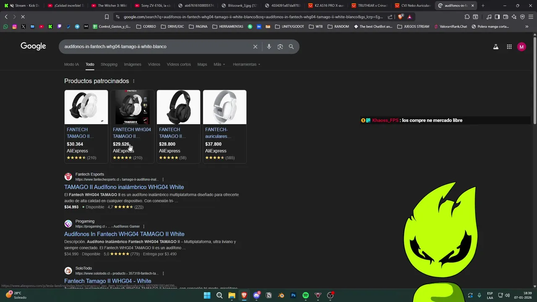Open a new browser tab
The image size is (537, 302).
(483, 5)
